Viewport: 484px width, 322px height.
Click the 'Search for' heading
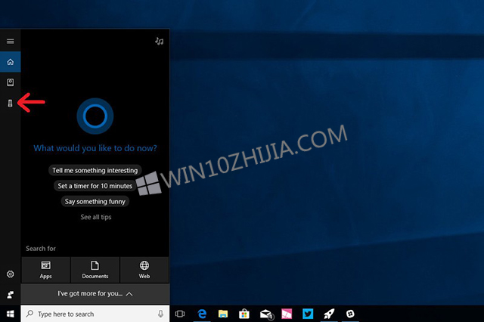coord(41,249)
